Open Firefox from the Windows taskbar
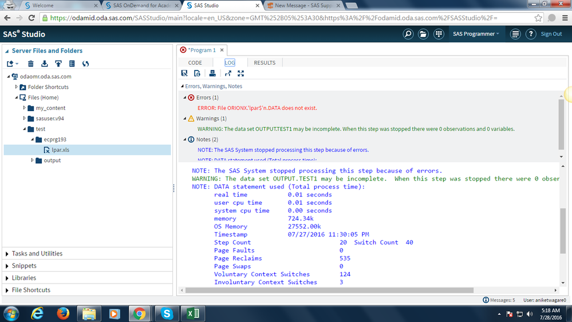572x322 pixels. click(x=63, y=313)
